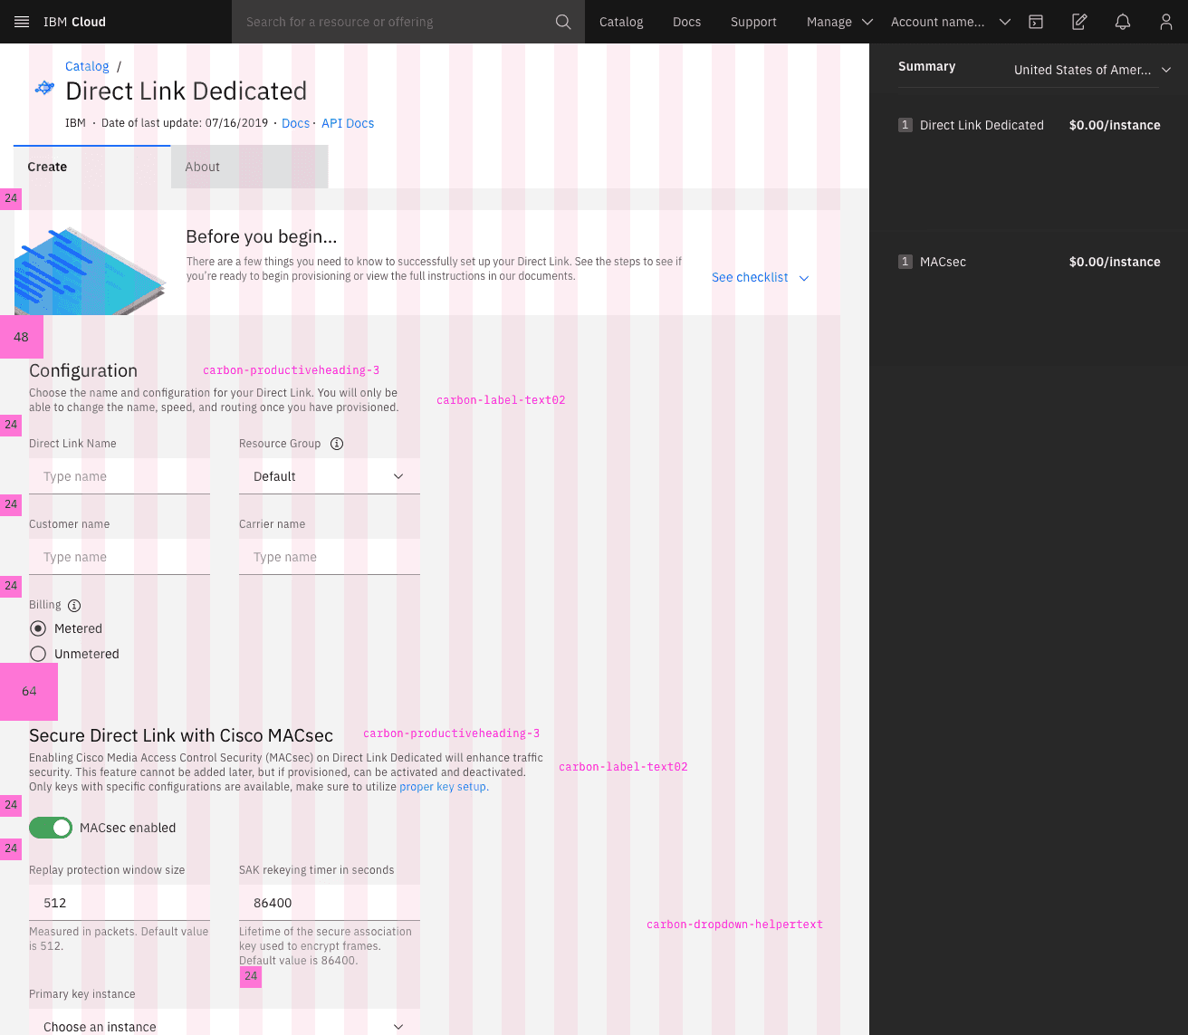Click the Date of last update text
Image resolution: width=1188 pixels, height=1035 pixels.
click(185, 123)
